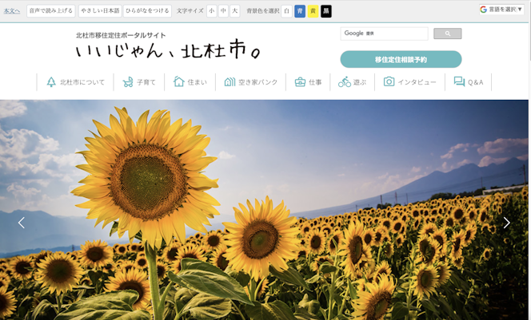Screen dimensions: 531x320
Task: Show previous slide with left arrow
Action: 22,223
